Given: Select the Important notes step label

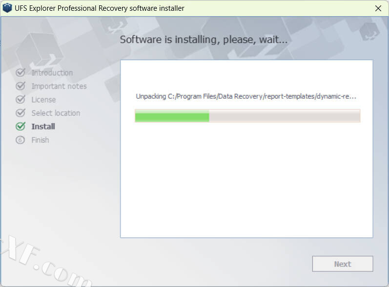Looking at the screenshot, I should (x=59, y=86).
